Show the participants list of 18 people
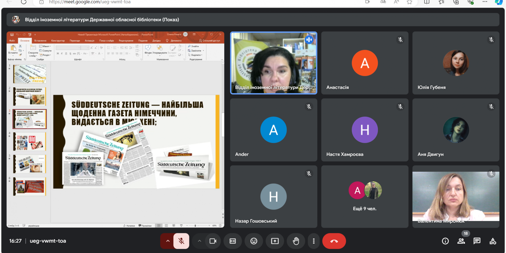Screen dimensions: 506x253 (x=461, y=241)
